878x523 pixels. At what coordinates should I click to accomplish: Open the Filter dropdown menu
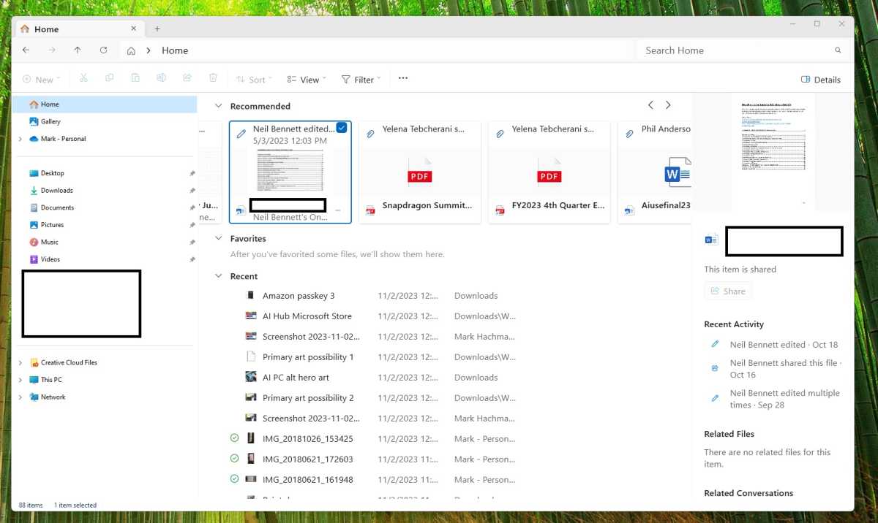(361, 80)
